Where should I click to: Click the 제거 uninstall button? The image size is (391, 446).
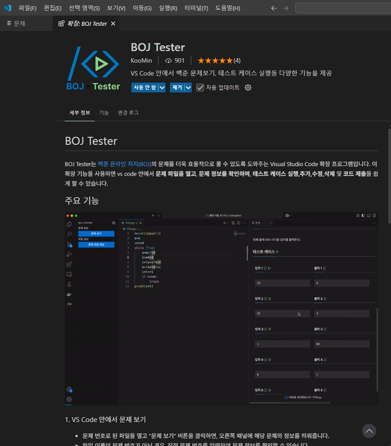177,88
